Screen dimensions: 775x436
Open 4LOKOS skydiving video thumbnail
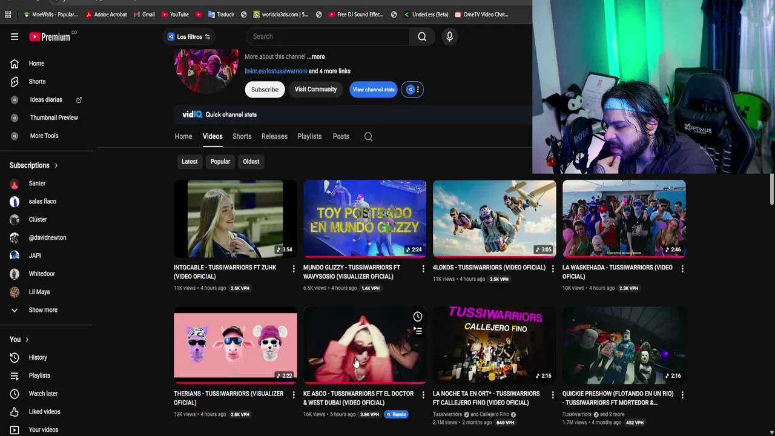pyautogui.click(x=494, y=219)
